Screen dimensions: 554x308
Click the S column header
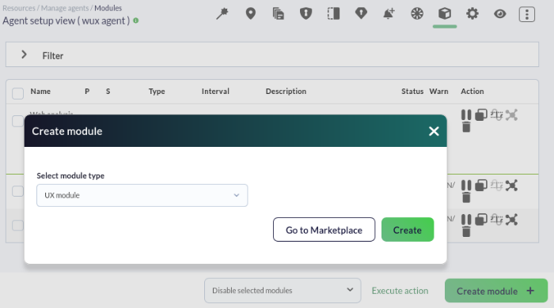108,92
